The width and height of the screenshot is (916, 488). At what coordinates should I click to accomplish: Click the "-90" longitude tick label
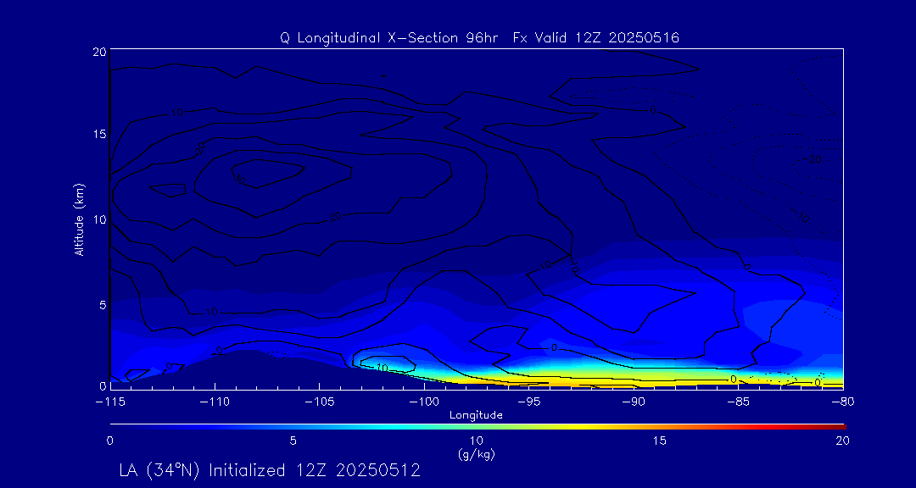(634, 402)
